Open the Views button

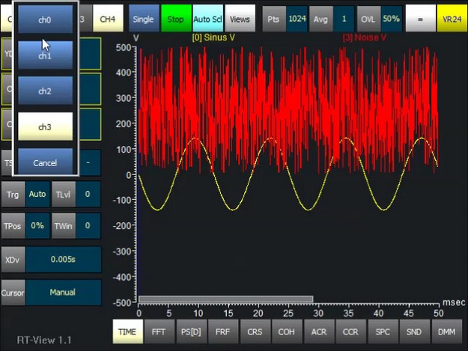(x=240, y=18)
